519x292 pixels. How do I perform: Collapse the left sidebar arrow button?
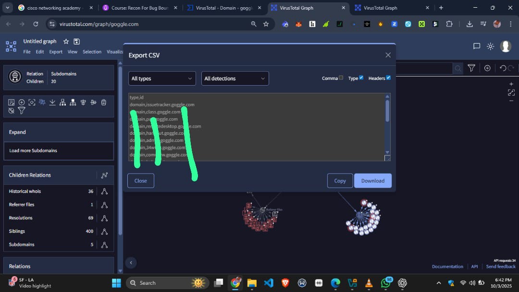coord(131,263)
